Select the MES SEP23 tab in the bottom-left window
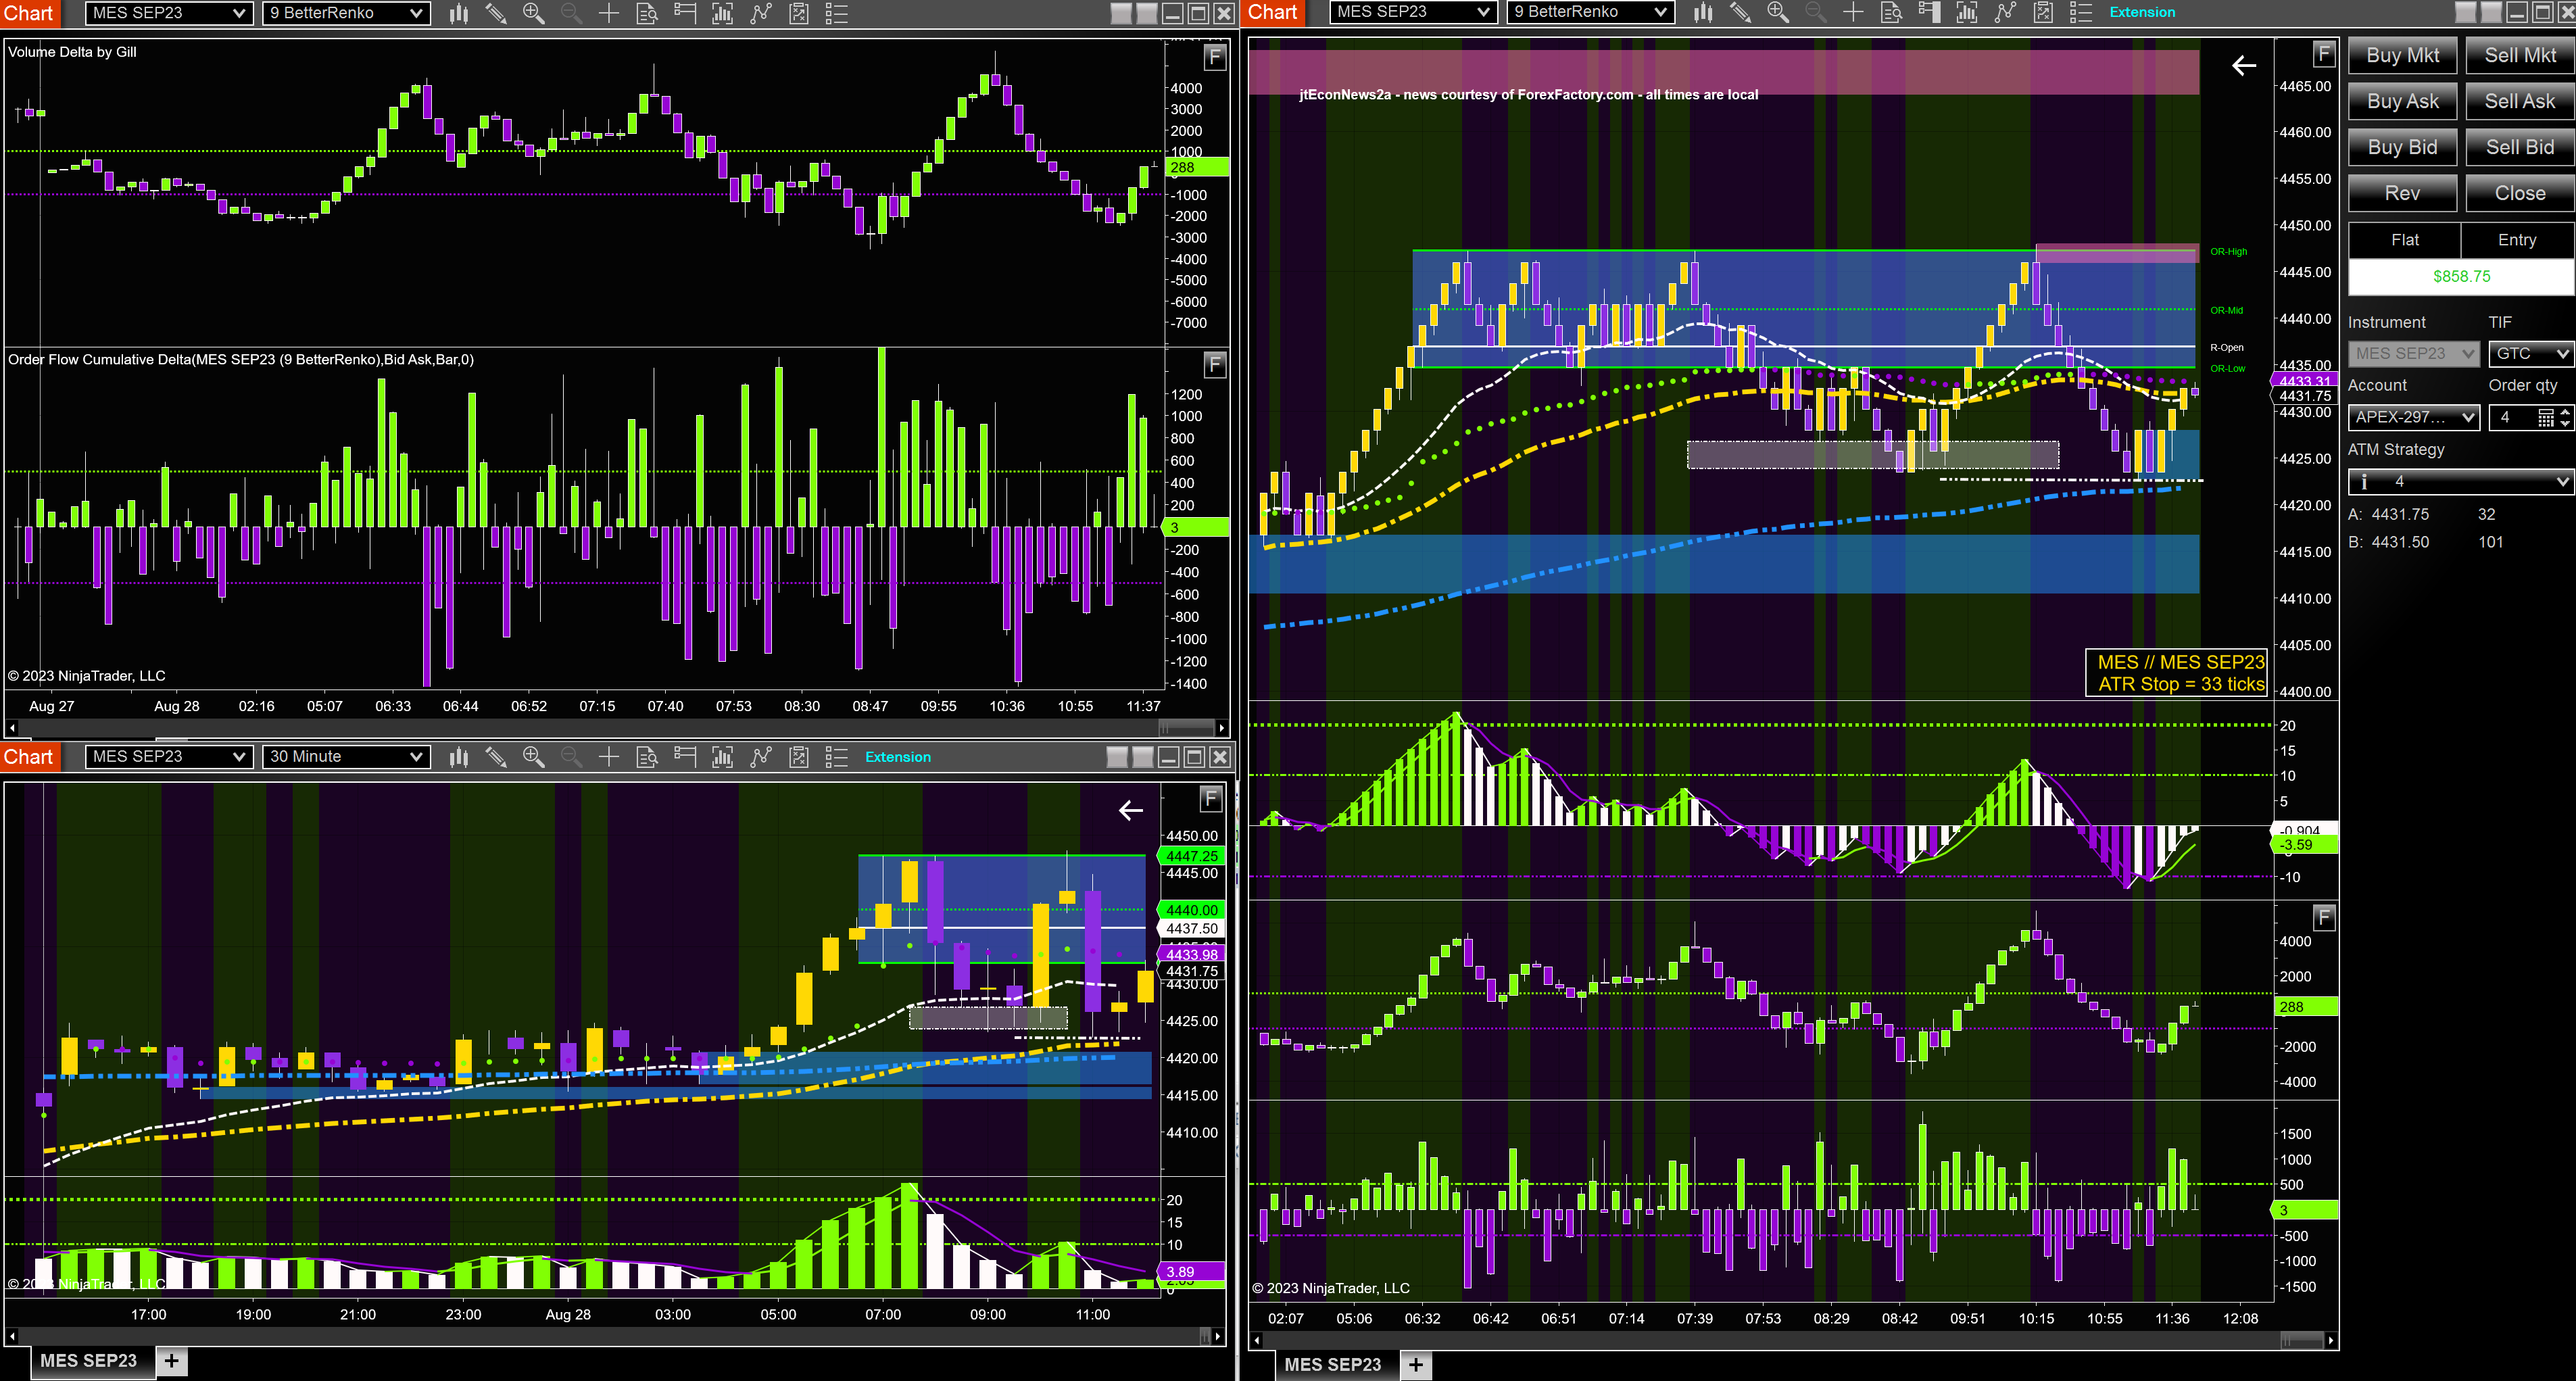Viewport: 2576px width, 1381px height. (89, 1361)
